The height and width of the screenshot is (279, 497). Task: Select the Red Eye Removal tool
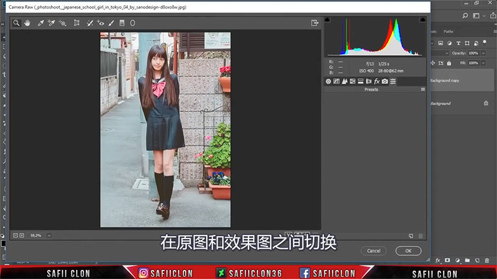coord(101,23)
